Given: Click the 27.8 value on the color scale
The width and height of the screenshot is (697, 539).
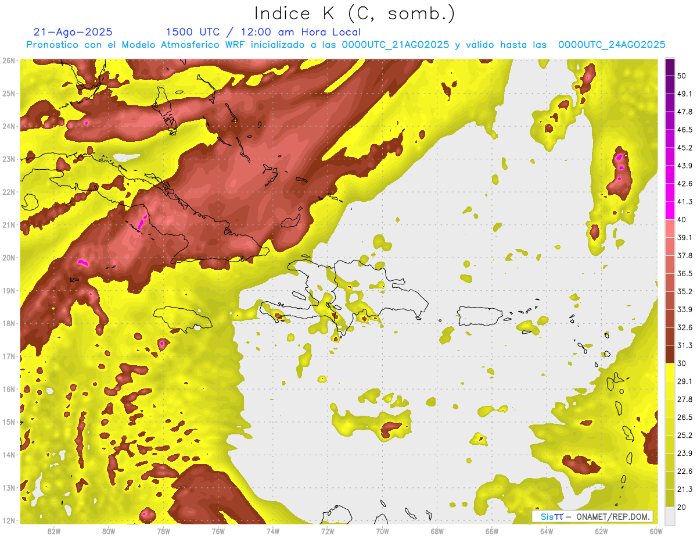Looking at the screenshot, I should tap(684, 399).
